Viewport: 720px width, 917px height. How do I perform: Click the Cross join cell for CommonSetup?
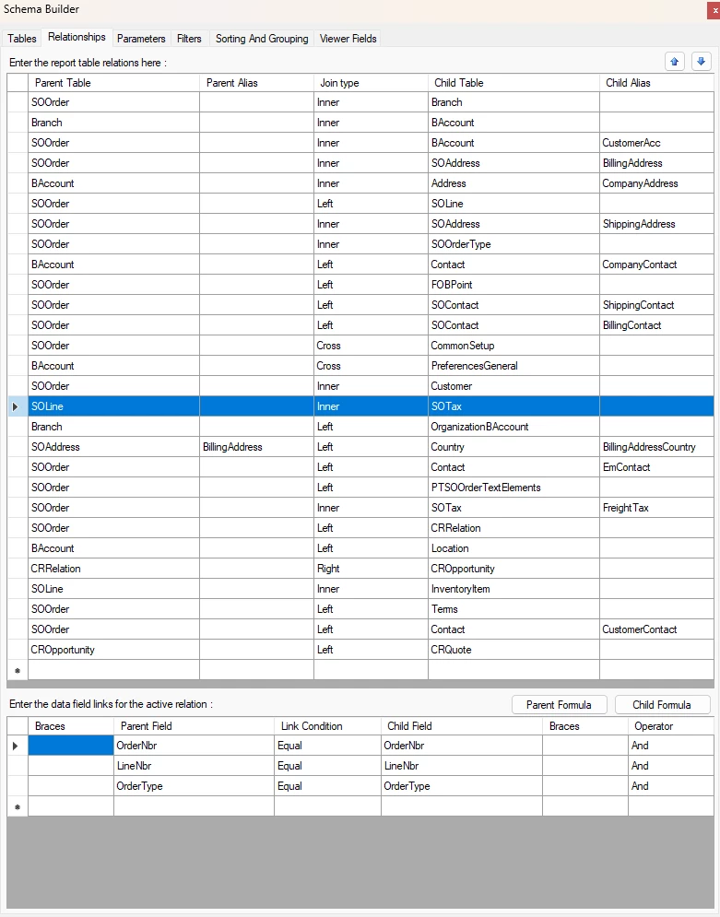(x=371, y=346)
